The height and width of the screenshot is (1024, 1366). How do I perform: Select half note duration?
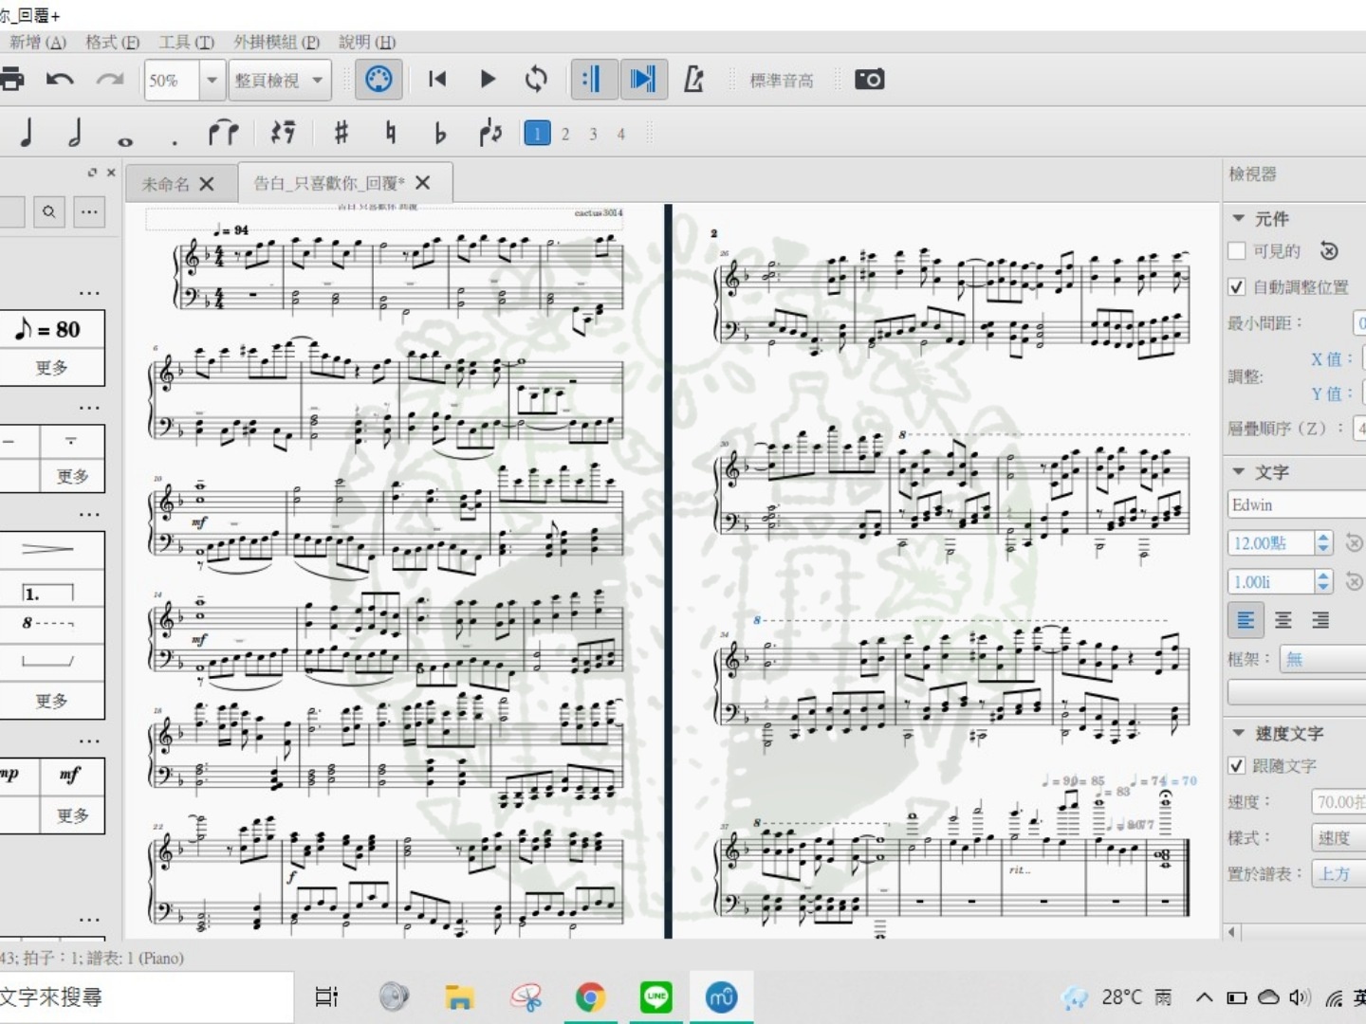tap(75, 133)
